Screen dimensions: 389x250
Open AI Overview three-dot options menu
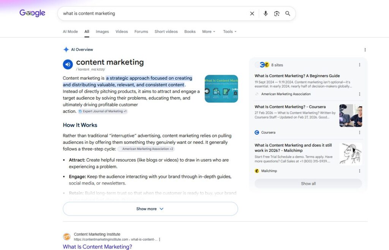tap(365, 50)
